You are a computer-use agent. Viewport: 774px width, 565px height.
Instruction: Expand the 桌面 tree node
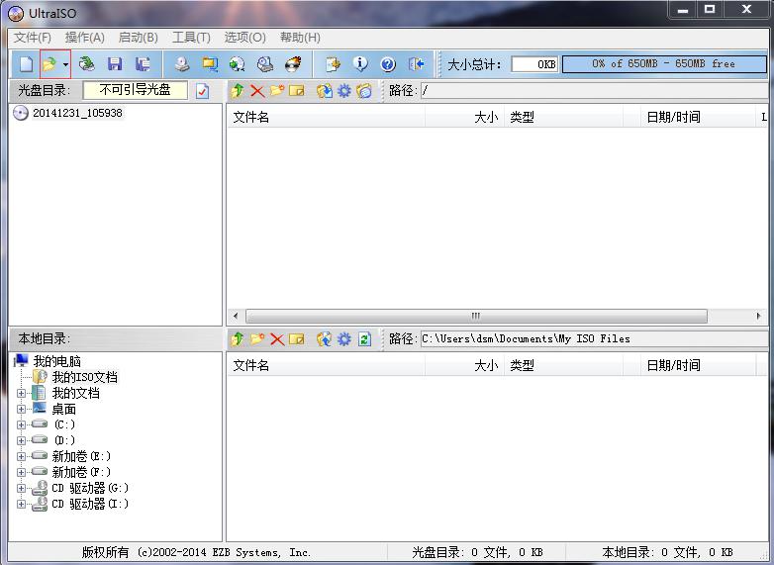click(21, 409)
